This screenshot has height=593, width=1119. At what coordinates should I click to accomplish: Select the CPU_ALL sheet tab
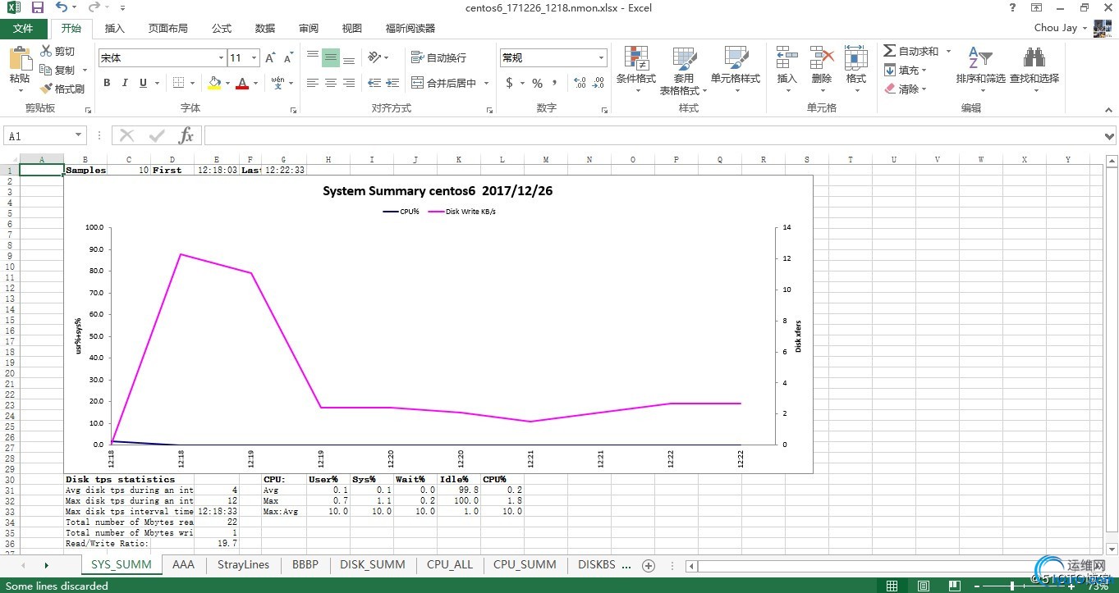coord(450,564)
